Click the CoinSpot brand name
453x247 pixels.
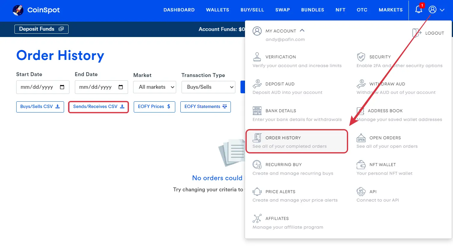[x=44, y=10]
